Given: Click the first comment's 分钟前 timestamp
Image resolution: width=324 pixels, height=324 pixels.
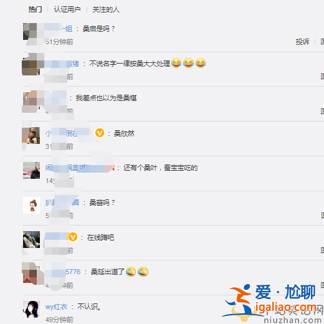Looking at the screenshot, I should tap(59, 42).
